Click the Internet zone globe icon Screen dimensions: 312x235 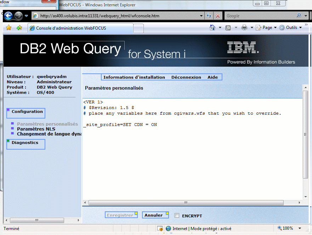point(168,228)
